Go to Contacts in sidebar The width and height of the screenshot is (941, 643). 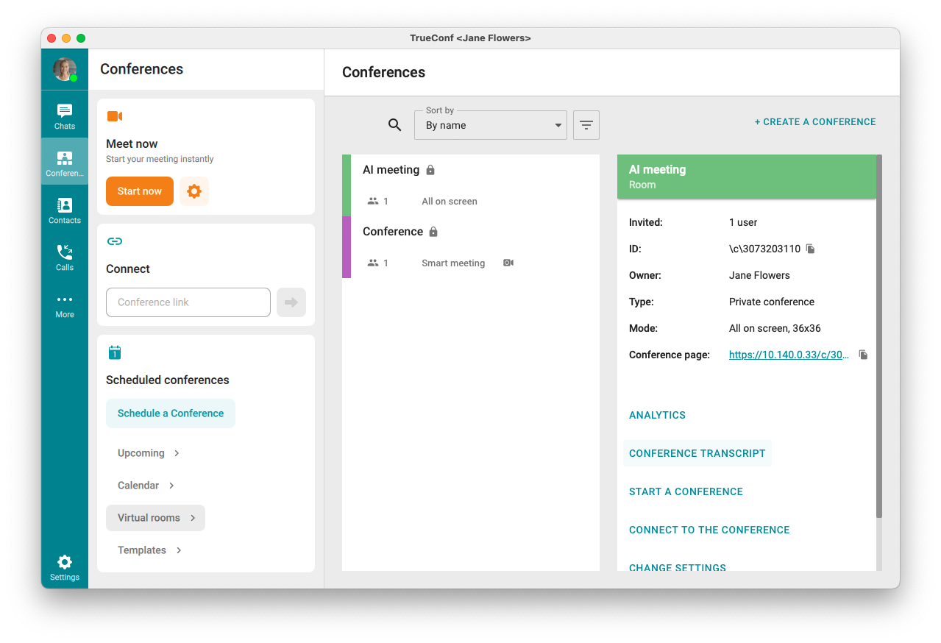click(65, 210)
